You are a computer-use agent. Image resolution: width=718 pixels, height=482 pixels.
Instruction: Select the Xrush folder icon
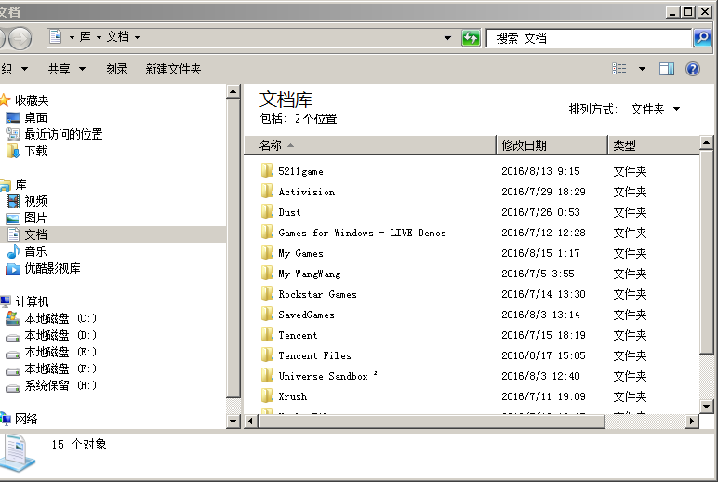click(268, 396)
